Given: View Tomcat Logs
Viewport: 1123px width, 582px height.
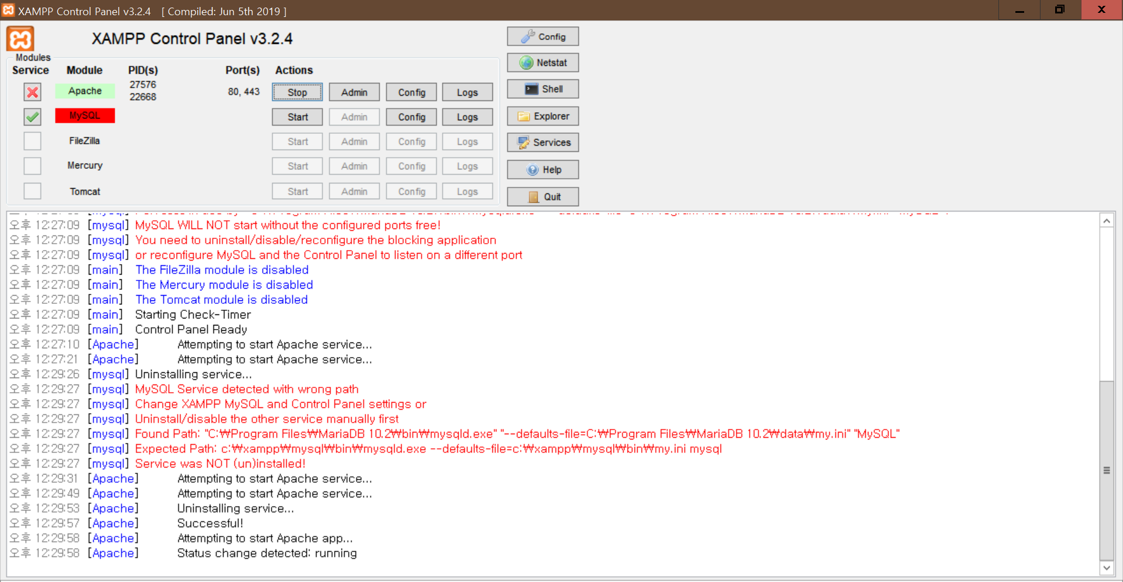Looking at the screenshot, I should (x=467, y=191).
